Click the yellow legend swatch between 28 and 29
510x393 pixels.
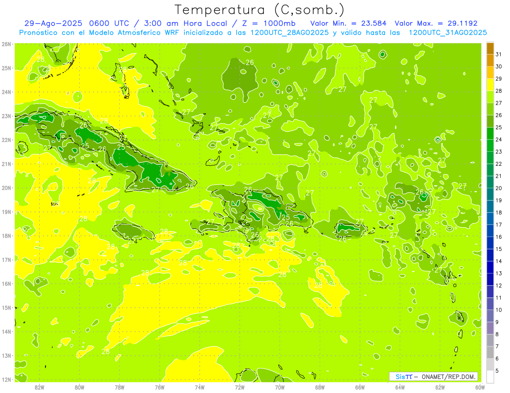pos(490,85)
